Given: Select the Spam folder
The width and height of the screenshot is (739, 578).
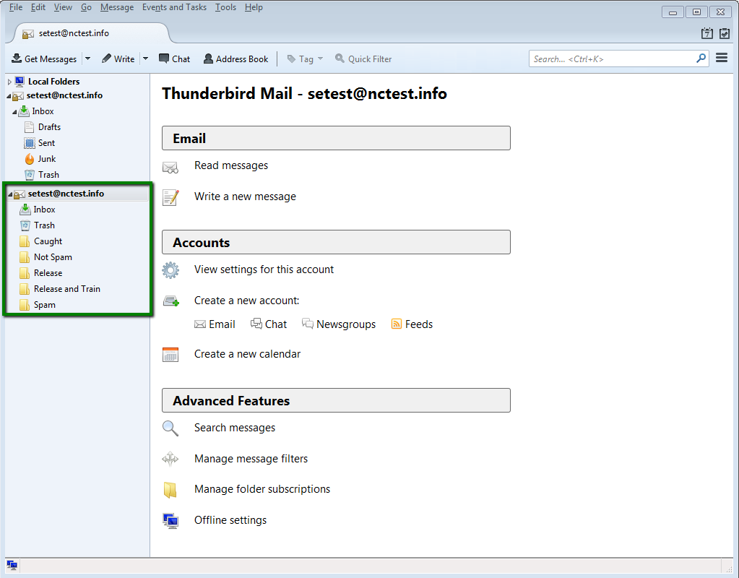Looking at the screenshot, I should point(44,305).
